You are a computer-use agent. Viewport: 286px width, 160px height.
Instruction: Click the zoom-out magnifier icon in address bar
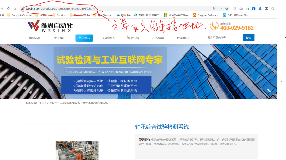(214, 9)
